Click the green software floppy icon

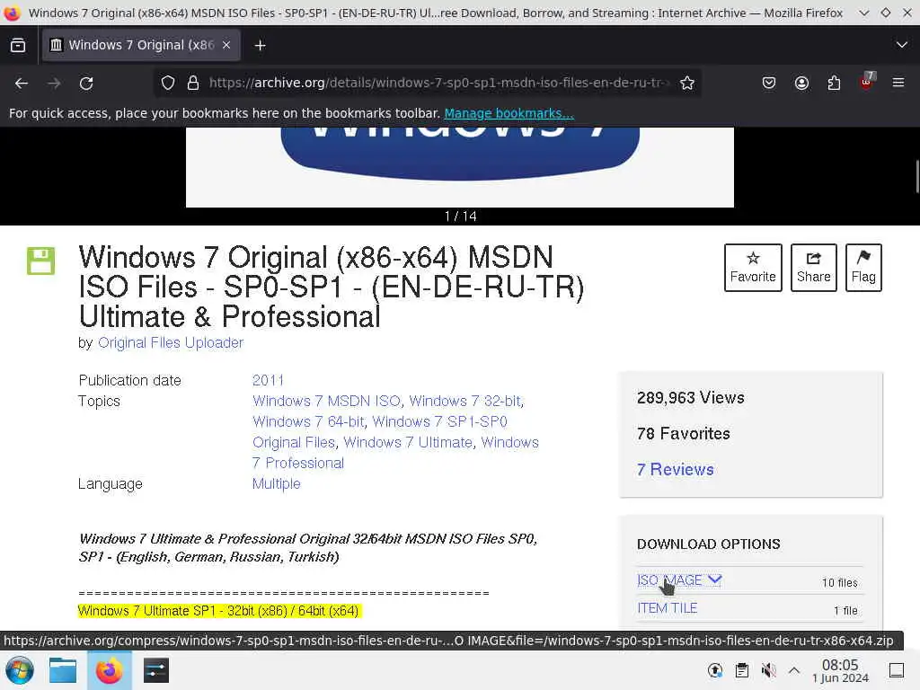point(40,261)
